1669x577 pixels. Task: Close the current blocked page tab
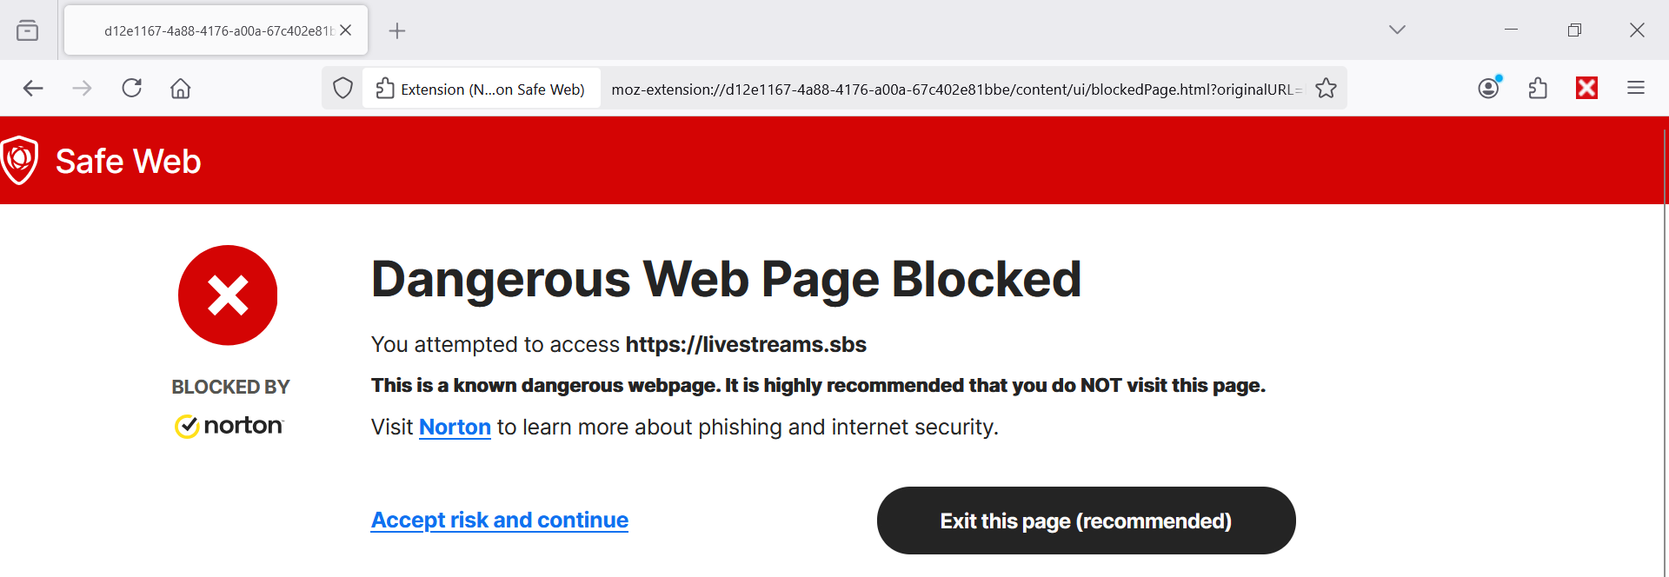click(346, 30)
